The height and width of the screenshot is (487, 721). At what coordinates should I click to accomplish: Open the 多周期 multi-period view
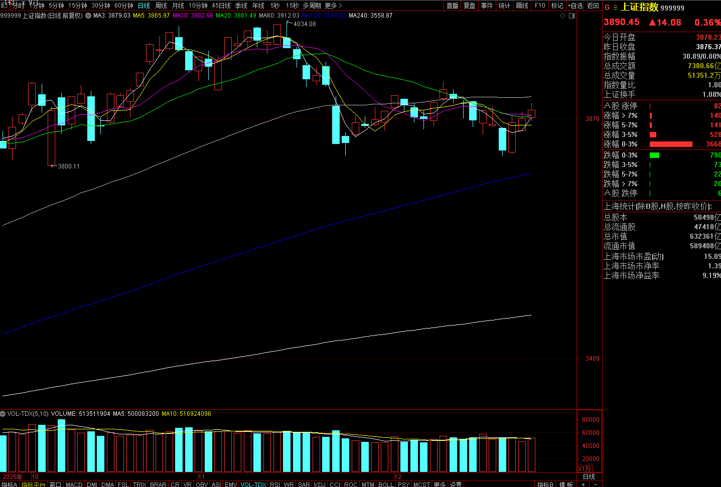(x=312, y=6)
